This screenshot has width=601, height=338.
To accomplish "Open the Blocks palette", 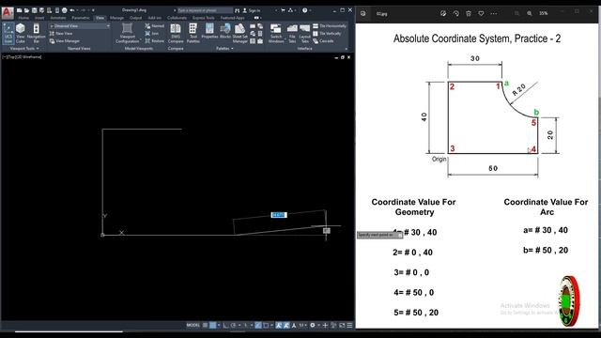I will pos(225,31).
